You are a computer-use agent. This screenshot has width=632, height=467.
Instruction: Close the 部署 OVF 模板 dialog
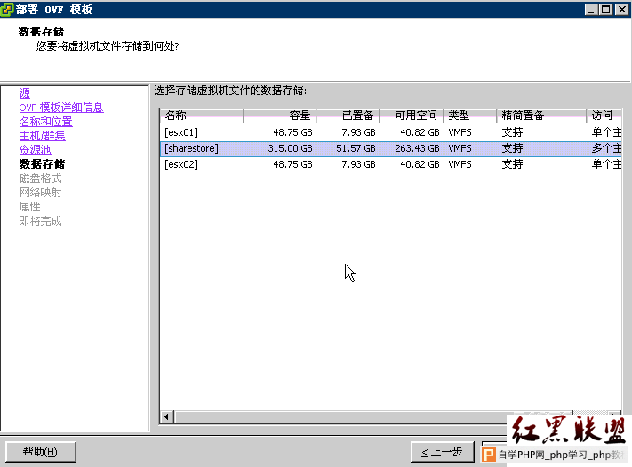(x=622, y=9)
